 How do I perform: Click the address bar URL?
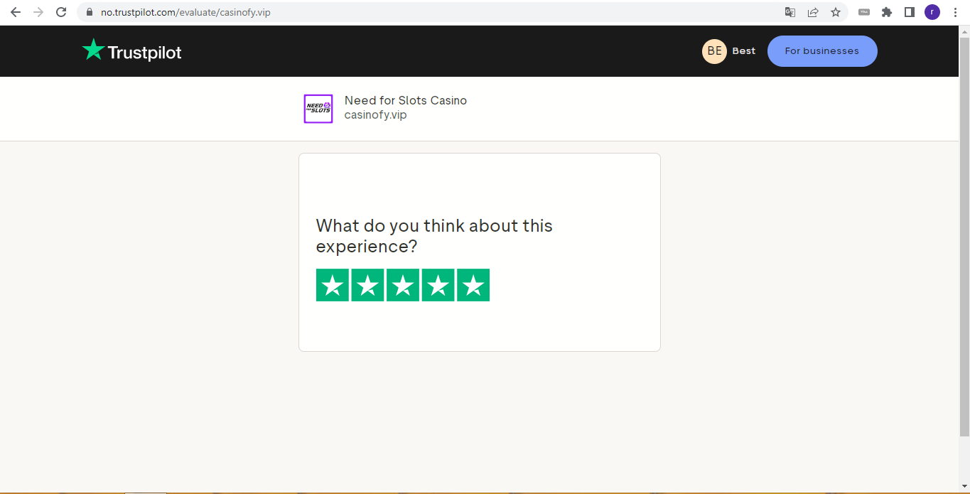click(x=185, y=12)
